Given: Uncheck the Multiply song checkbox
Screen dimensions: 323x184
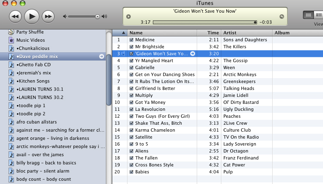Looking at the screenshot, I should pyautogui.click(x=132, y=95).
